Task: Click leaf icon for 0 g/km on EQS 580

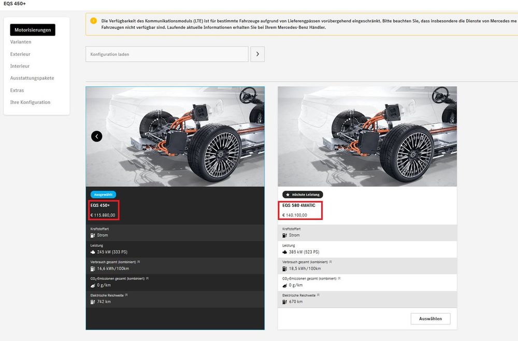Action: click(x=285, y=285)
